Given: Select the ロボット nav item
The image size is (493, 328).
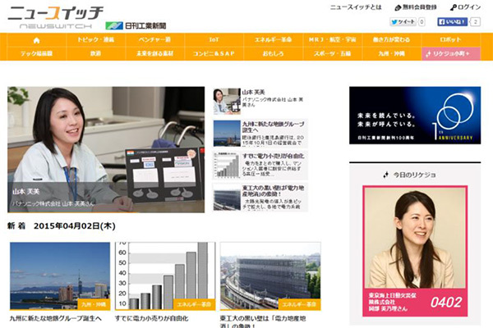Looking at the screenshot, I should tap(450, 40).
